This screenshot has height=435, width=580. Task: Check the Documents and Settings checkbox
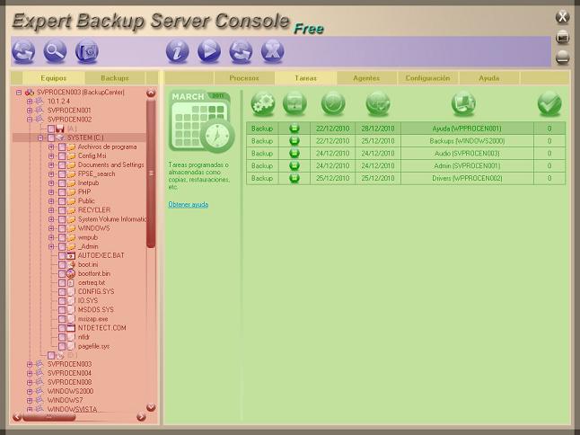click(x=62, y=165)
